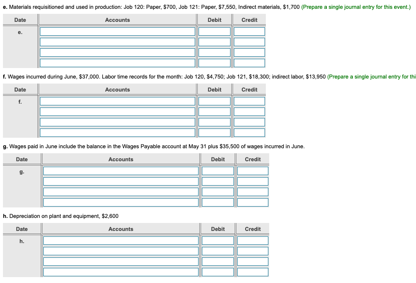The image size is (416, 283).
Task: Click fourth credit field of entry e
Action: (x=249, y=63)
